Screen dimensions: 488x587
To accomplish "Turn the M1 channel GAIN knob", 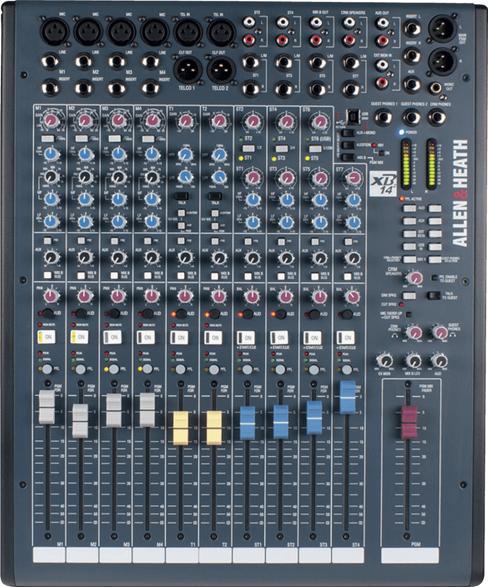I will [51, 121].
